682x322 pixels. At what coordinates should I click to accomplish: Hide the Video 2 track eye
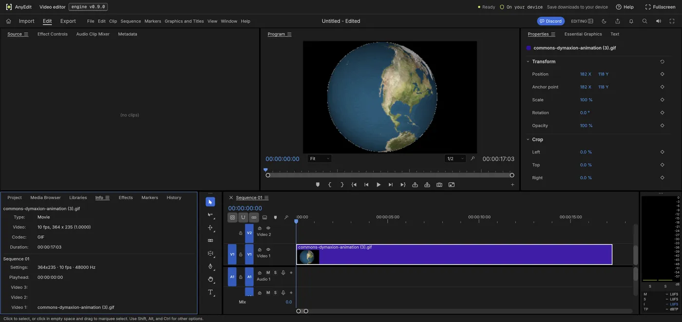point(268,228)
